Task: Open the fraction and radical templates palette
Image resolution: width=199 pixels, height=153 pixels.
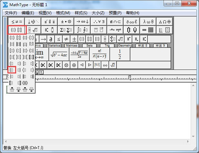Action: [33, 30]
